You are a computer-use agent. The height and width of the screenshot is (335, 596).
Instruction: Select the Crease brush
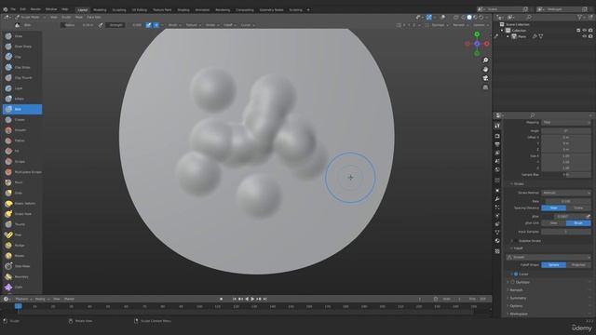click(22, 120)
